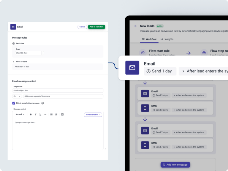Select the Workflow tab
The height and width of the screenshot is (171, 228).
[149, 39]
